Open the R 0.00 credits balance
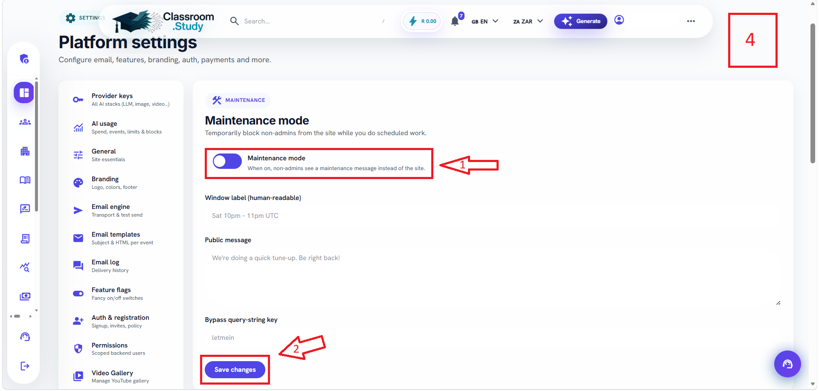 422,21
